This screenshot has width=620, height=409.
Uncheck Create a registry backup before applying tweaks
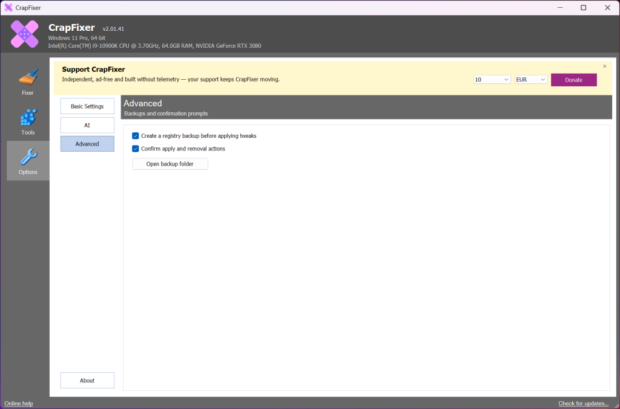(135, 136)
